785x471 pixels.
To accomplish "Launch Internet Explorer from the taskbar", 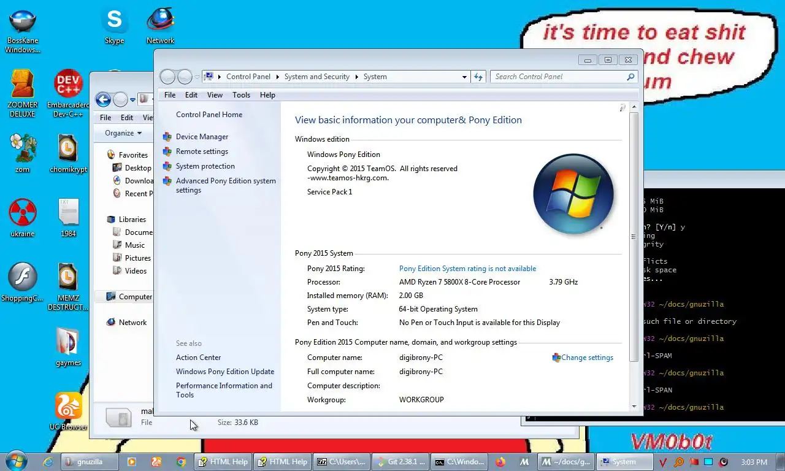I will click(x=47, y=462).
